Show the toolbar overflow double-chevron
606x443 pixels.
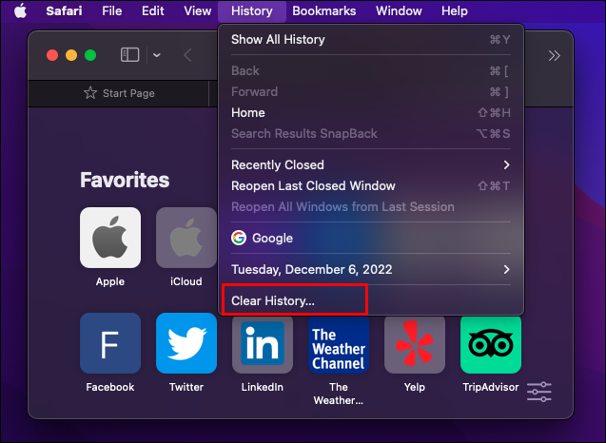point(555,56)
